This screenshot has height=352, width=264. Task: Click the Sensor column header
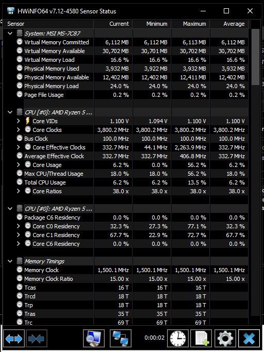tap(48, 24)
